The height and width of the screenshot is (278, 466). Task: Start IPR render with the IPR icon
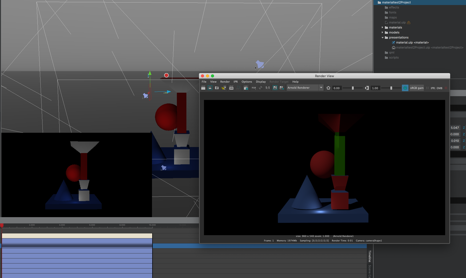coord(231,88)
